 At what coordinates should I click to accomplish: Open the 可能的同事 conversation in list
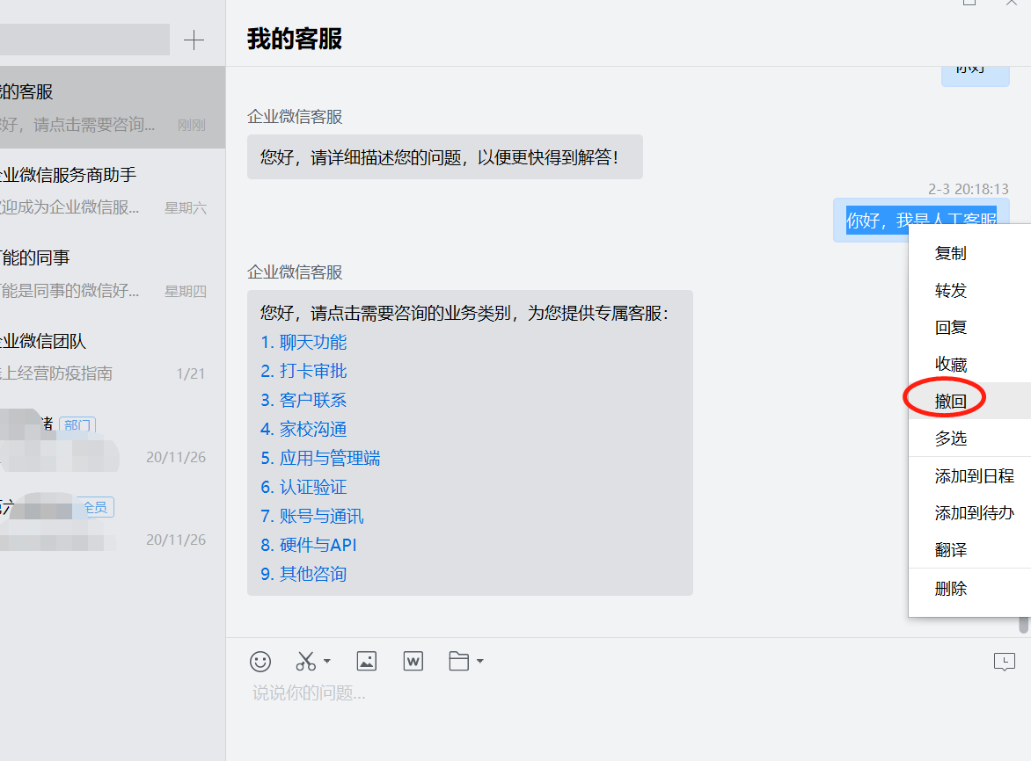(113, 273)
